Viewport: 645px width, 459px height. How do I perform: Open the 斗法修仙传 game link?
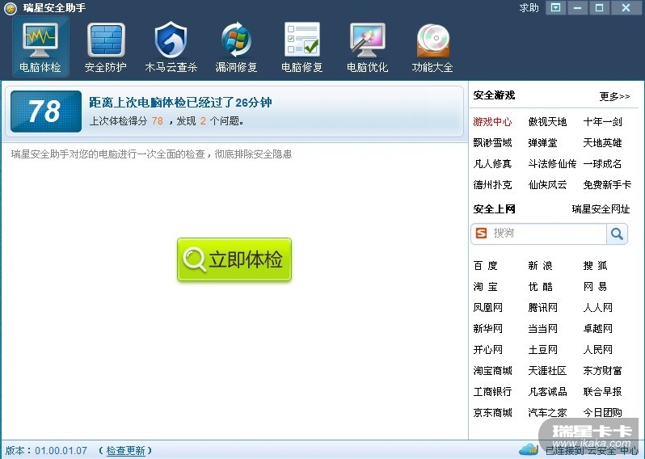tap(552, 164)
